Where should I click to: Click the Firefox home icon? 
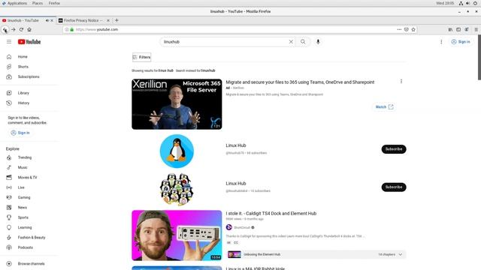click(x=29, y=30)
